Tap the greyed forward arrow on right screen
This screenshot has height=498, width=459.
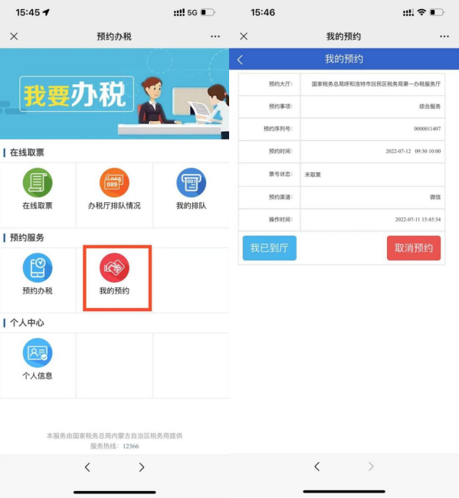tap(371, 467)
